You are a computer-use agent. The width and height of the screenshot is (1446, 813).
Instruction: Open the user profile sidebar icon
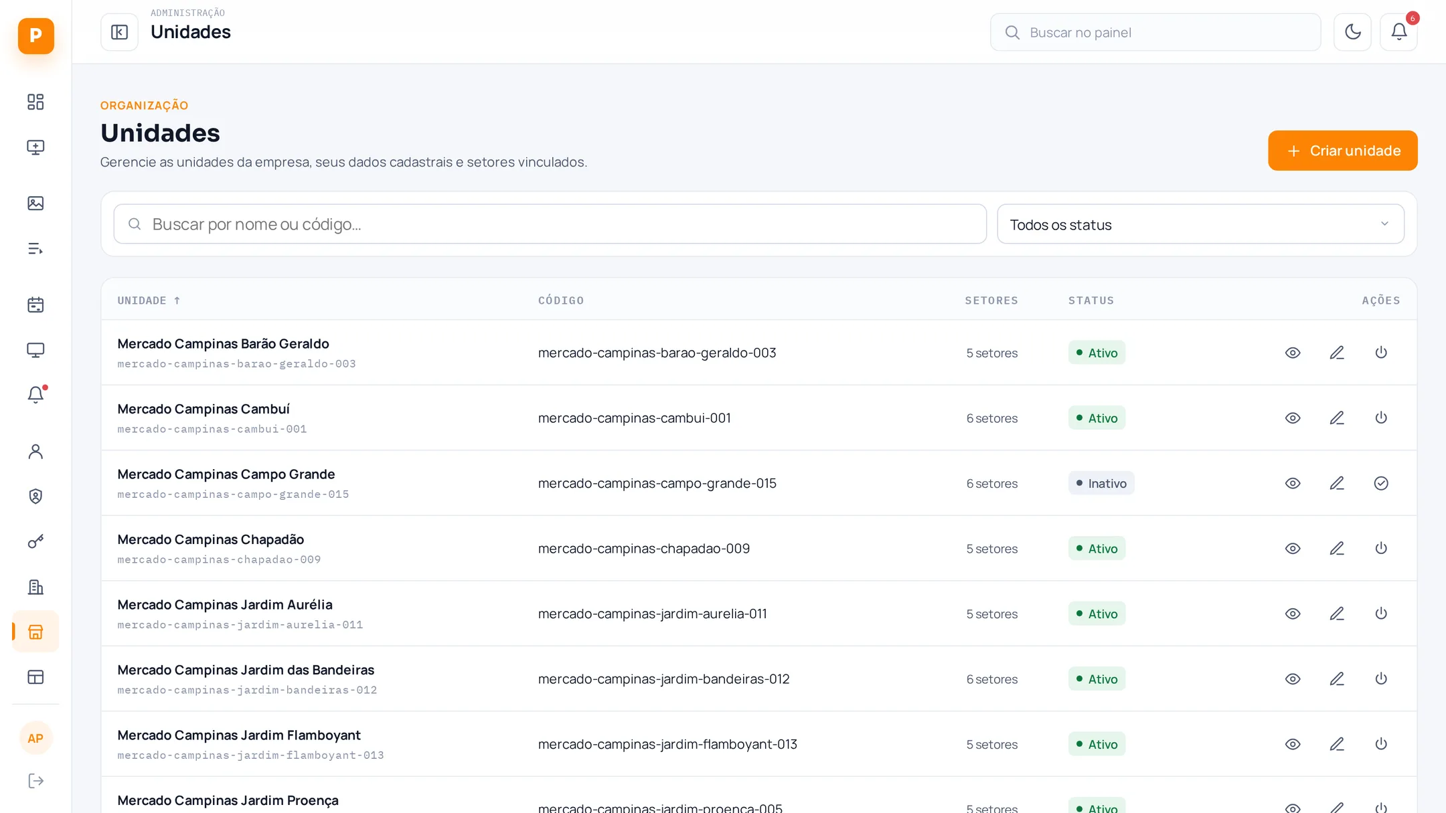point(35,452)
